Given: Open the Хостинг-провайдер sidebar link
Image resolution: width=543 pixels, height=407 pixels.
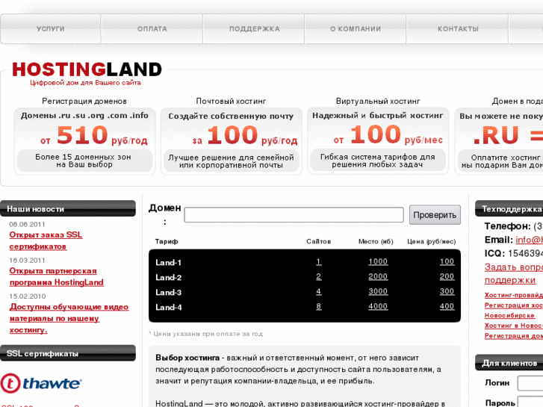Looking at the screenshot, I should coord(514,295).
